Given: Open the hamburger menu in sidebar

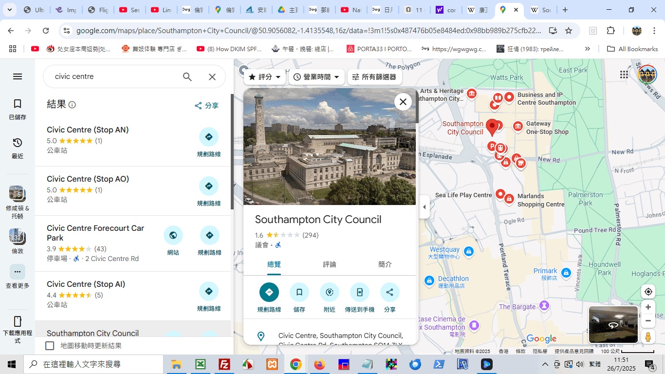Looking at the screenshot, I should click(18, 76).
